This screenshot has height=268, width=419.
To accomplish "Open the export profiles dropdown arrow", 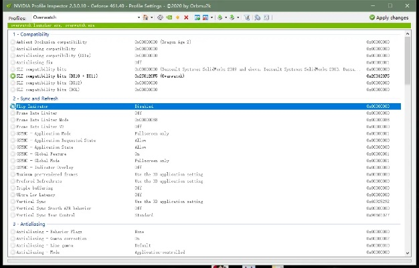I will pyautogui.click(x=226, y=17).
